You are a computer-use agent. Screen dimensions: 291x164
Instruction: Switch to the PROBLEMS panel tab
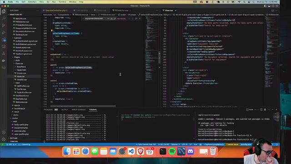50,110
